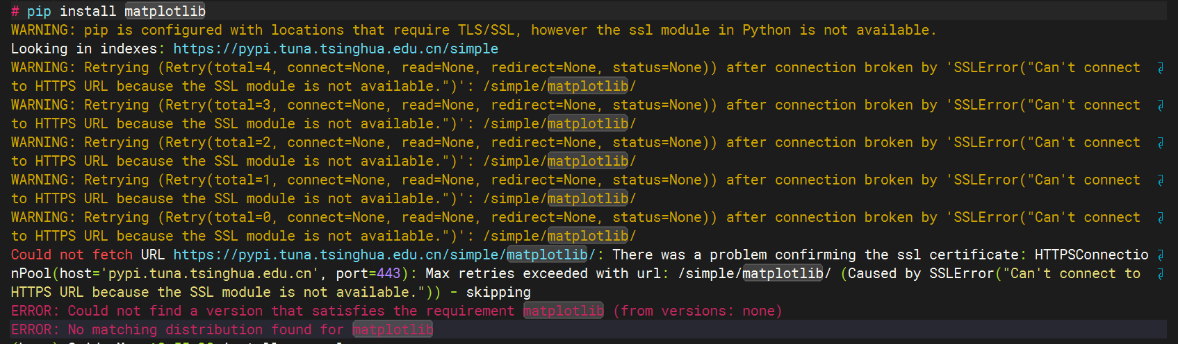Click highlighted matplotlib below the total=4 warning
1178x344 pixels.
588,87
